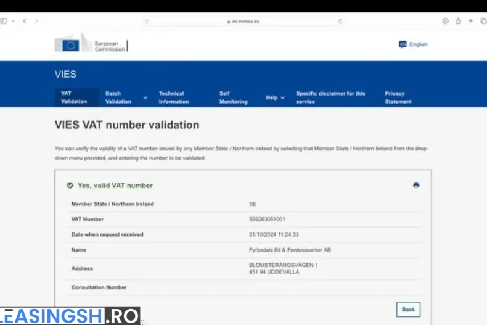The image size is (487, 325).
Task: Expand the Batch Validation menu chevron
Action: pos(145,97)
